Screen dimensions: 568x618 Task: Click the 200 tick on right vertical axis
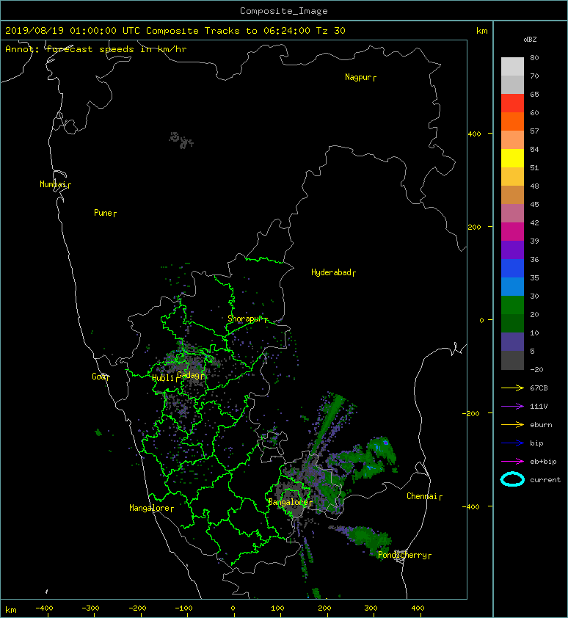475,228
